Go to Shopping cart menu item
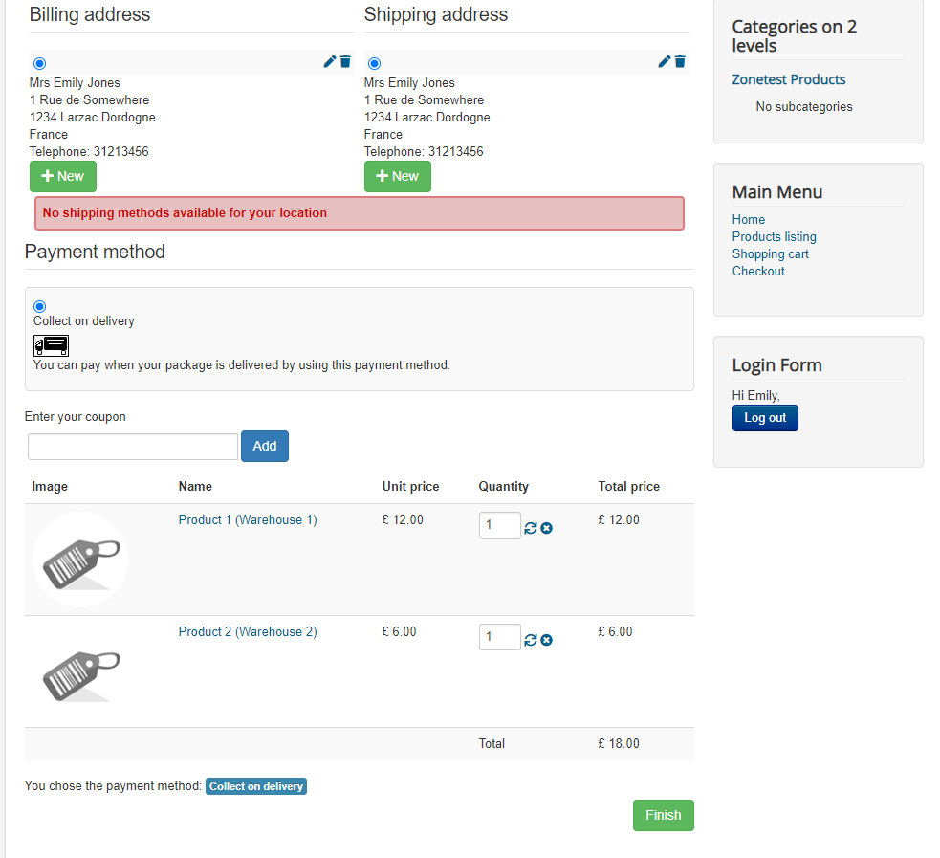Screen dimensions: 940x858 point(770,253)
